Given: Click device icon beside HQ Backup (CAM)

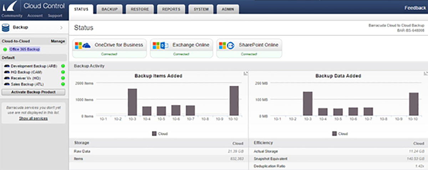Looking at the screenshot, I should (x=6, y=72).
